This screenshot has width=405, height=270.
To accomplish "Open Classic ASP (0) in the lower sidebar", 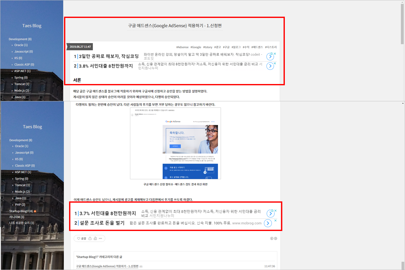I will (25, 166).
